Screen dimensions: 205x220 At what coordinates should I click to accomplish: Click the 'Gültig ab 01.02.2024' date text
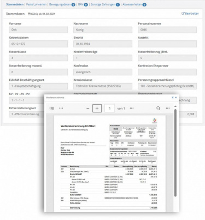[x=43, y=14]
